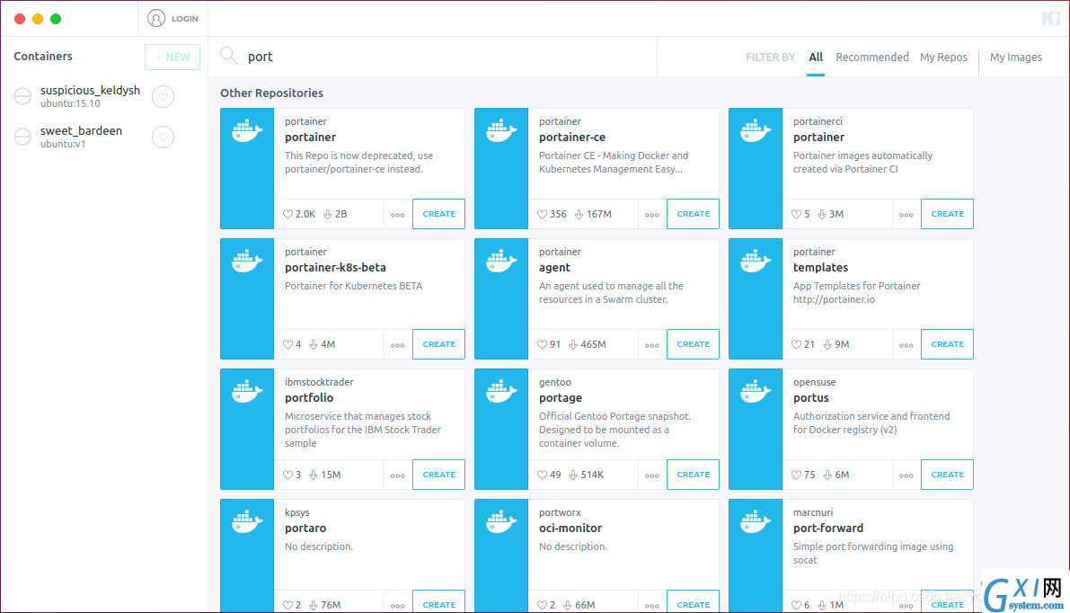
Task: Open more options for portainer-ce
Action: coord(652,215)
